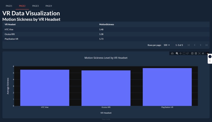
Task: Select the PAGE2 tab
Action: (22, 6)
